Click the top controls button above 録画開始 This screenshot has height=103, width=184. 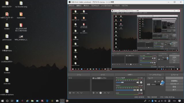(174, 78)
